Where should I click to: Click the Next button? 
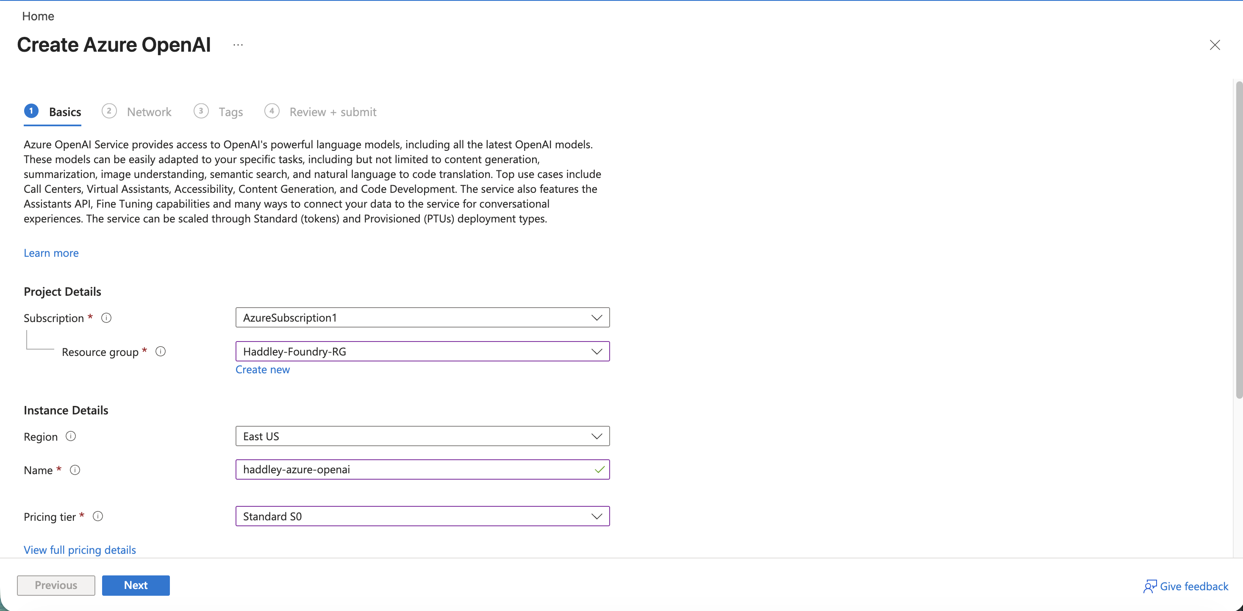[x=136, y=585]
